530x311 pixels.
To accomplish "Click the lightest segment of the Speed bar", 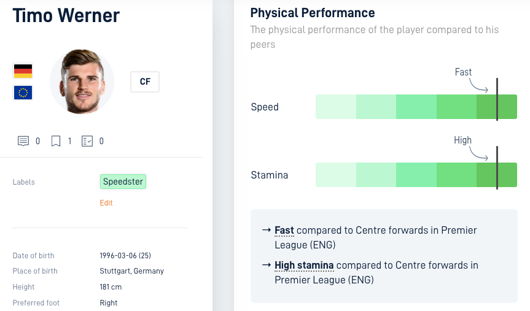I will (x=336, y=107).
